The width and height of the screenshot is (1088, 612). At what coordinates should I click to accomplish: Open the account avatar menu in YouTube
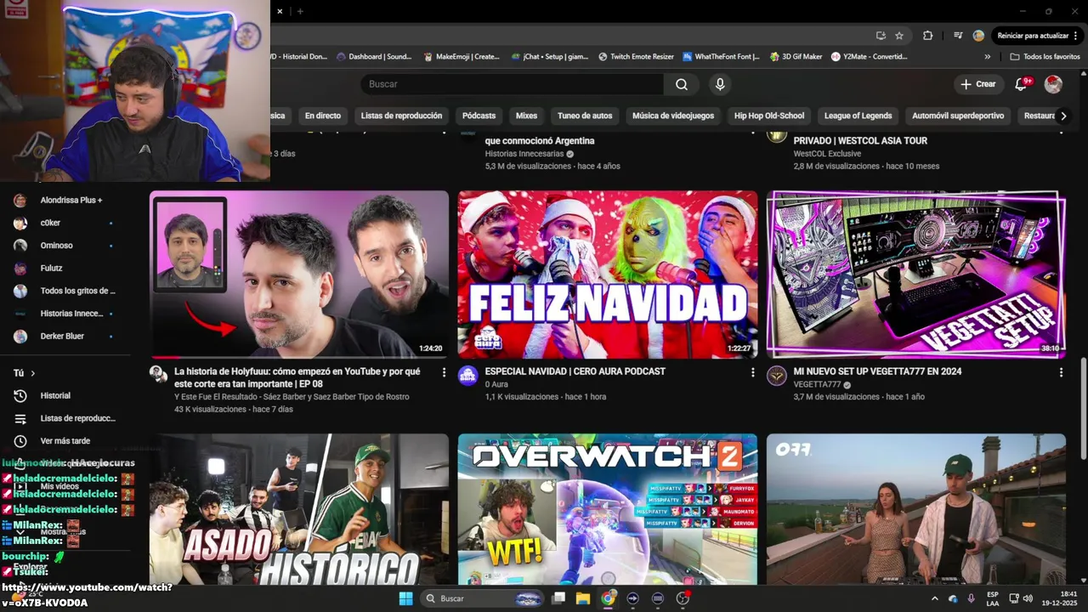point(1053,84)
